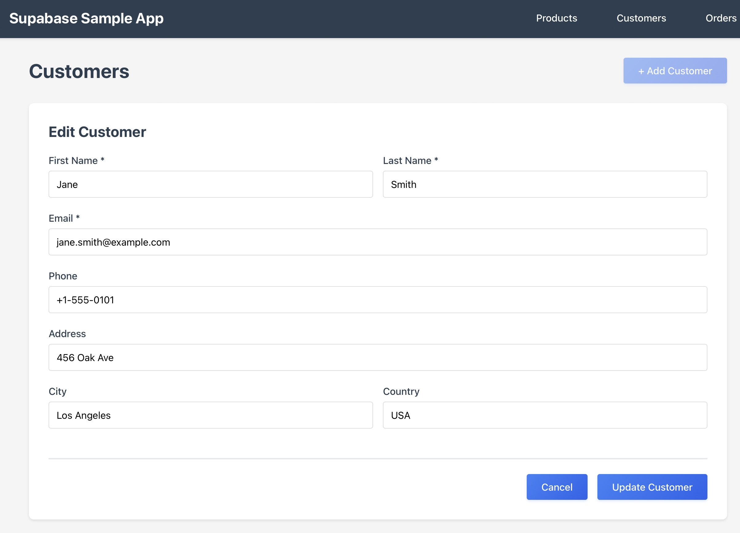Click the Supabase Sample App title
This screenshot has height=533, width=740.
pos(86,18)
